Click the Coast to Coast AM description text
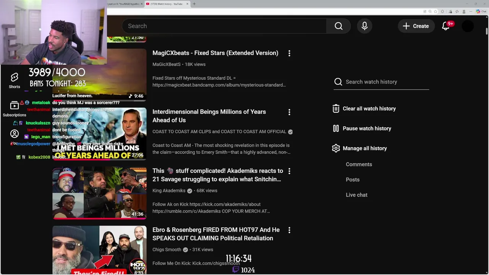The width and height of the screenshot is (489, 275). point(221,149)
